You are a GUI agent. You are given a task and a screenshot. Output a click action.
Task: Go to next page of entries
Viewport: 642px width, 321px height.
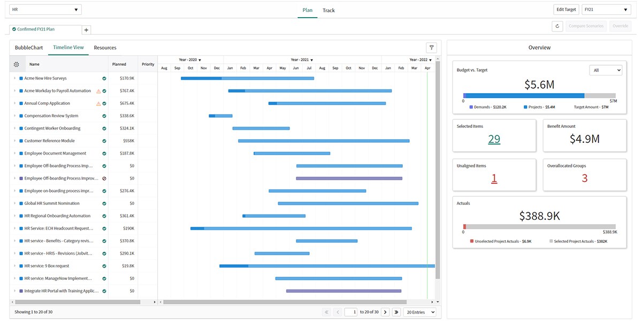point(385,312)
